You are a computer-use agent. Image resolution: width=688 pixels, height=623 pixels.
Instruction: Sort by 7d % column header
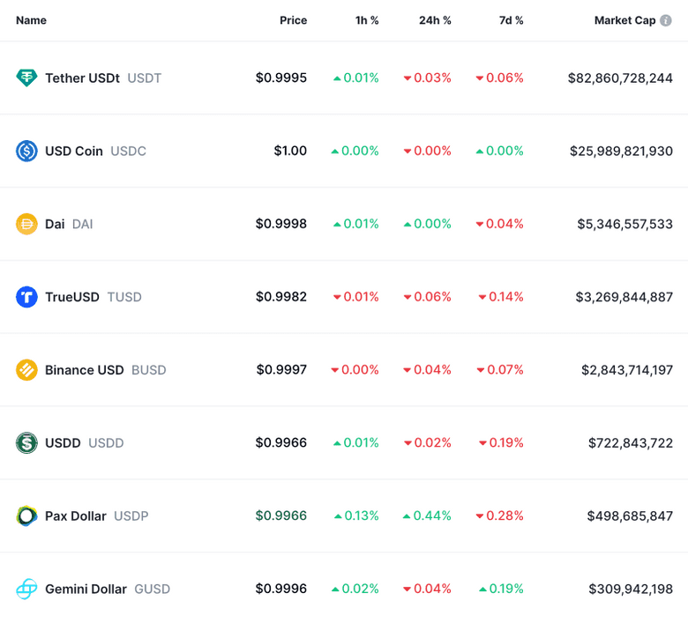511,20
